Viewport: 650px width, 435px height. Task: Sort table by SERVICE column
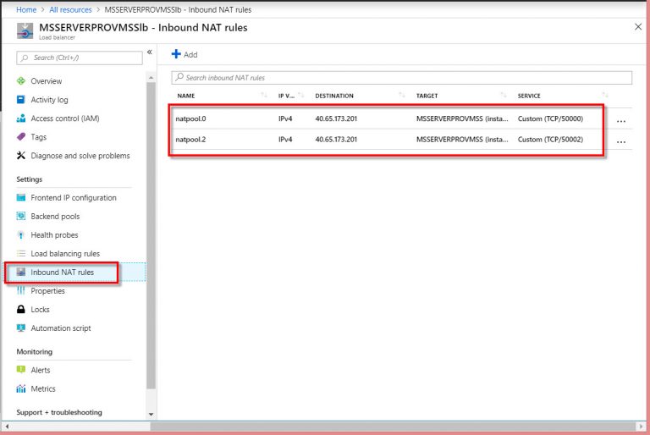(529, 96)
